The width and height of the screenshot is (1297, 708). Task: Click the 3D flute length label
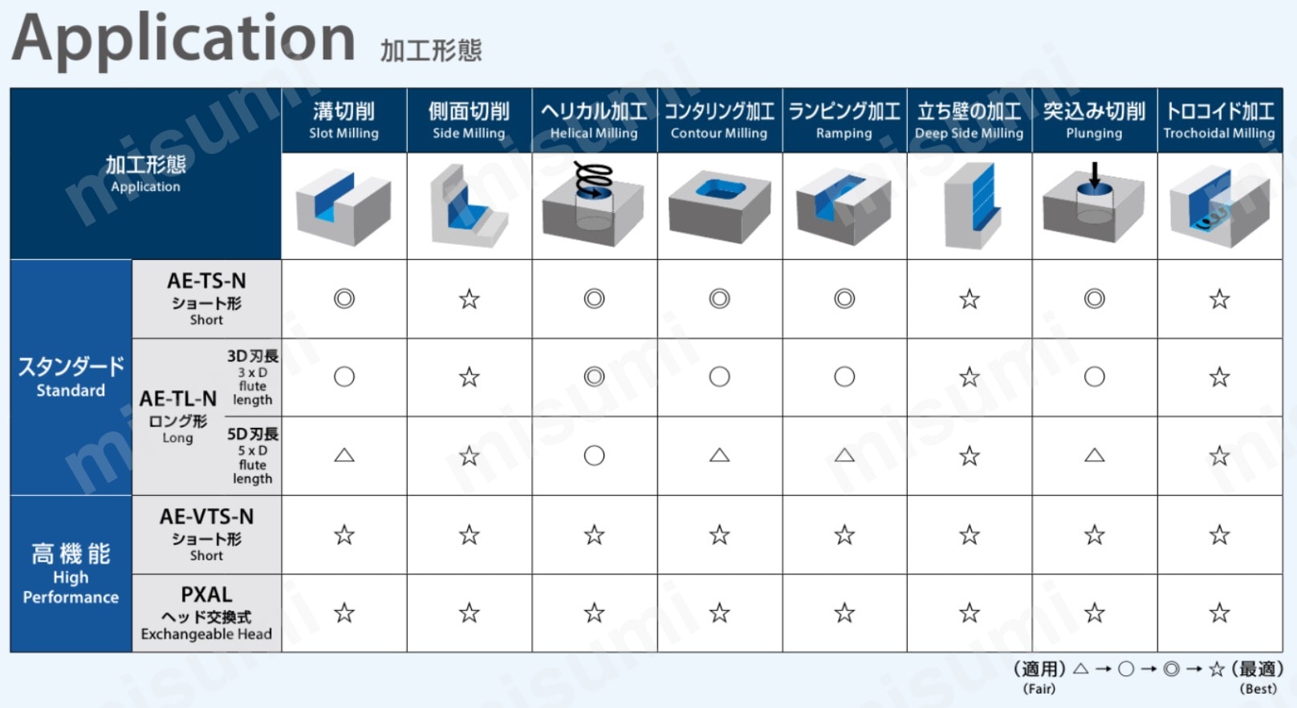(253, 377)
